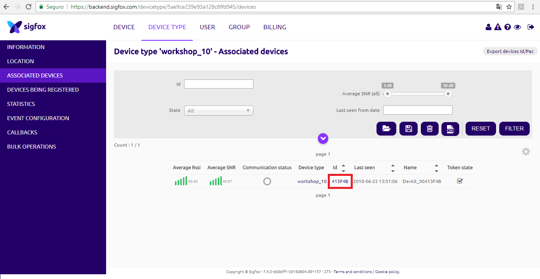This screenshot has width=540, height=279.
Task: Open workshop_10 device type link
Action: 312,181
